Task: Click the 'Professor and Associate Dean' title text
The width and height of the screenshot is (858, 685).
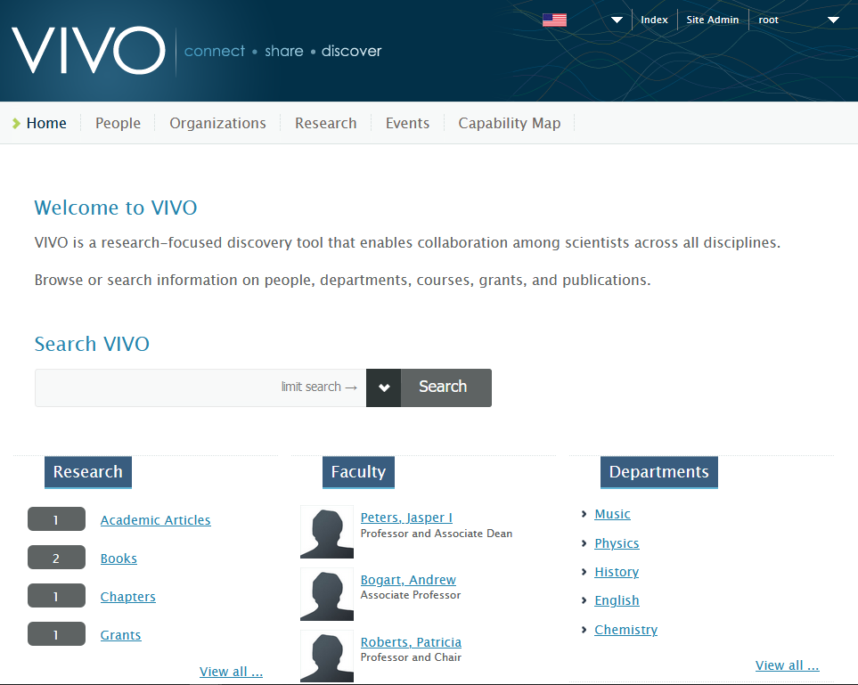Action: [437, 534]
